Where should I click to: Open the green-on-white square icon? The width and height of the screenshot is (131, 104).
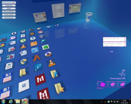coord(46,47)
